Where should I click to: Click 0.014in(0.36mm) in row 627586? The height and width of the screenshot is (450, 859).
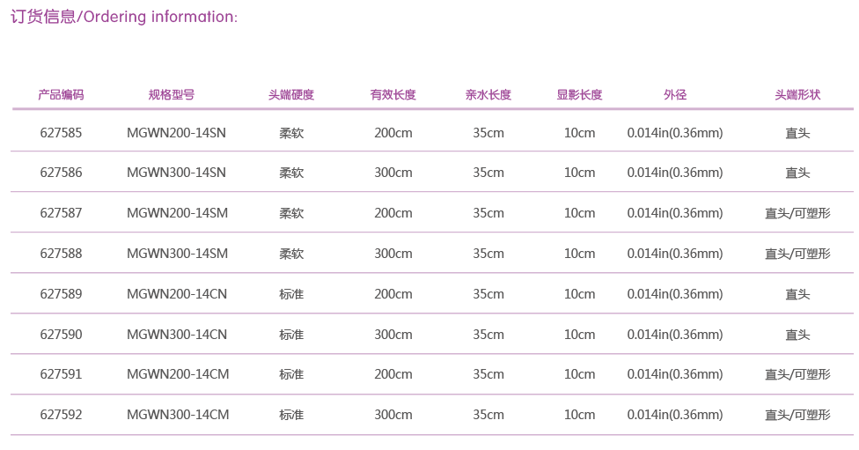(x=675, y=173)
